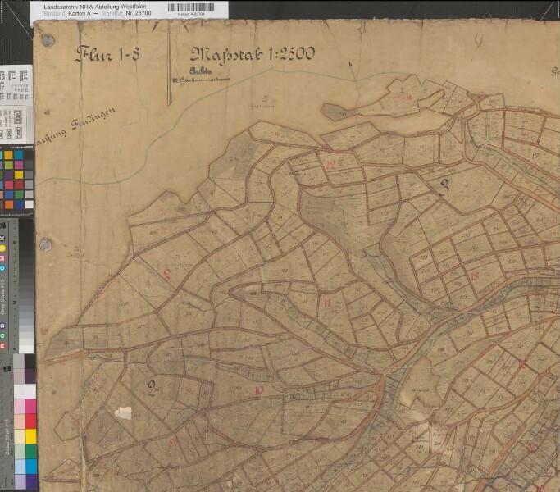Click the yellow swatch on the Colour Chart strip

[x=31, y=436]
